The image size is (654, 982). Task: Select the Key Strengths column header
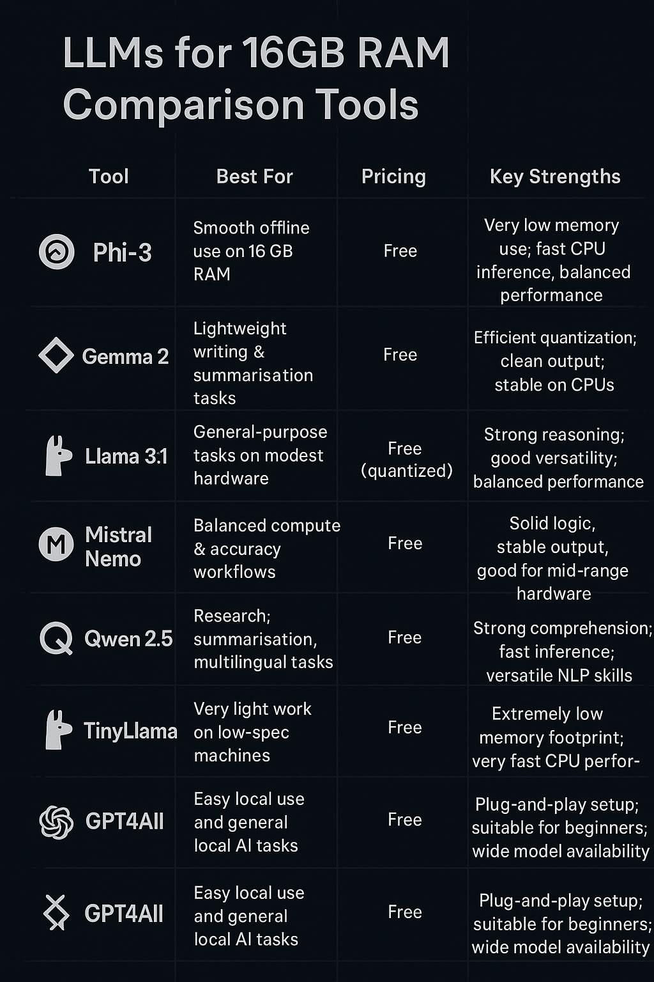555,177
